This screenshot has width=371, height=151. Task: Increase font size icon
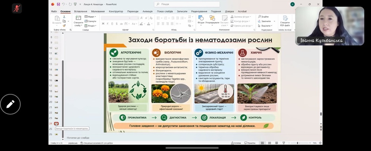(141, 18)
